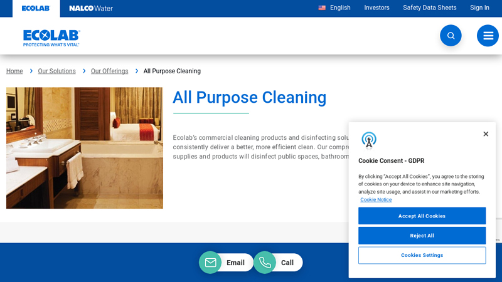
Task: Click the All Purpose Cleaning breadcrumb text
Action: [172, 71]
